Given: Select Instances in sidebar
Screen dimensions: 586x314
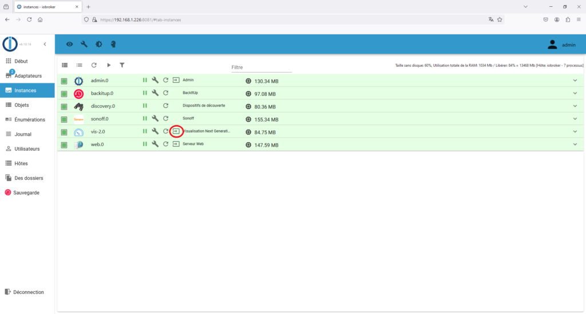Looking at the screenshot, I should [x=27, y=90].
